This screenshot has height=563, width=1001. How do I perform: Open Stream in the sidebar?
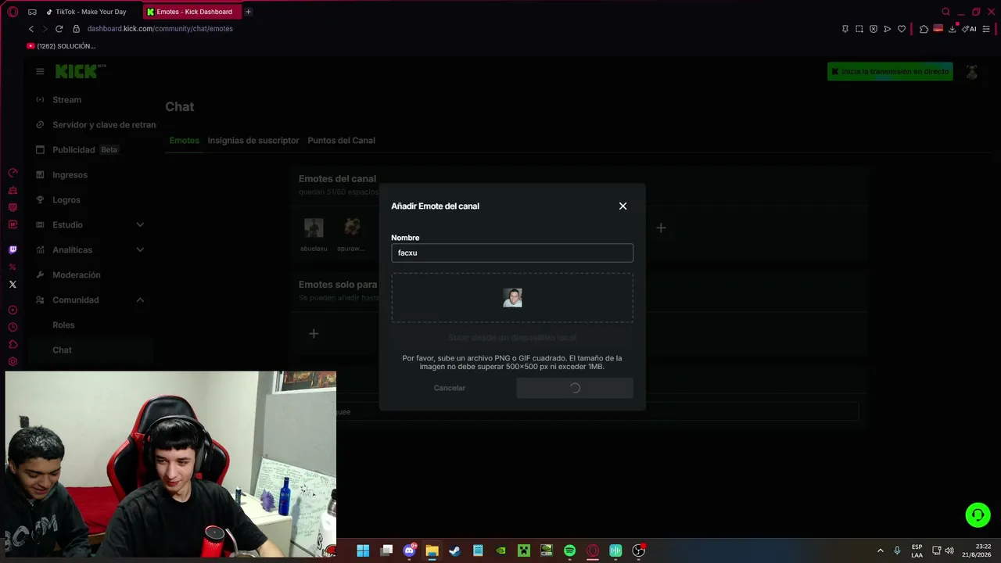pyautogui.click(x=66, y=100)
